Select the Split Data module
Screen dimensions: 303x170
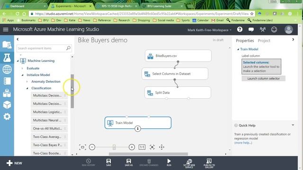[178, 93]
